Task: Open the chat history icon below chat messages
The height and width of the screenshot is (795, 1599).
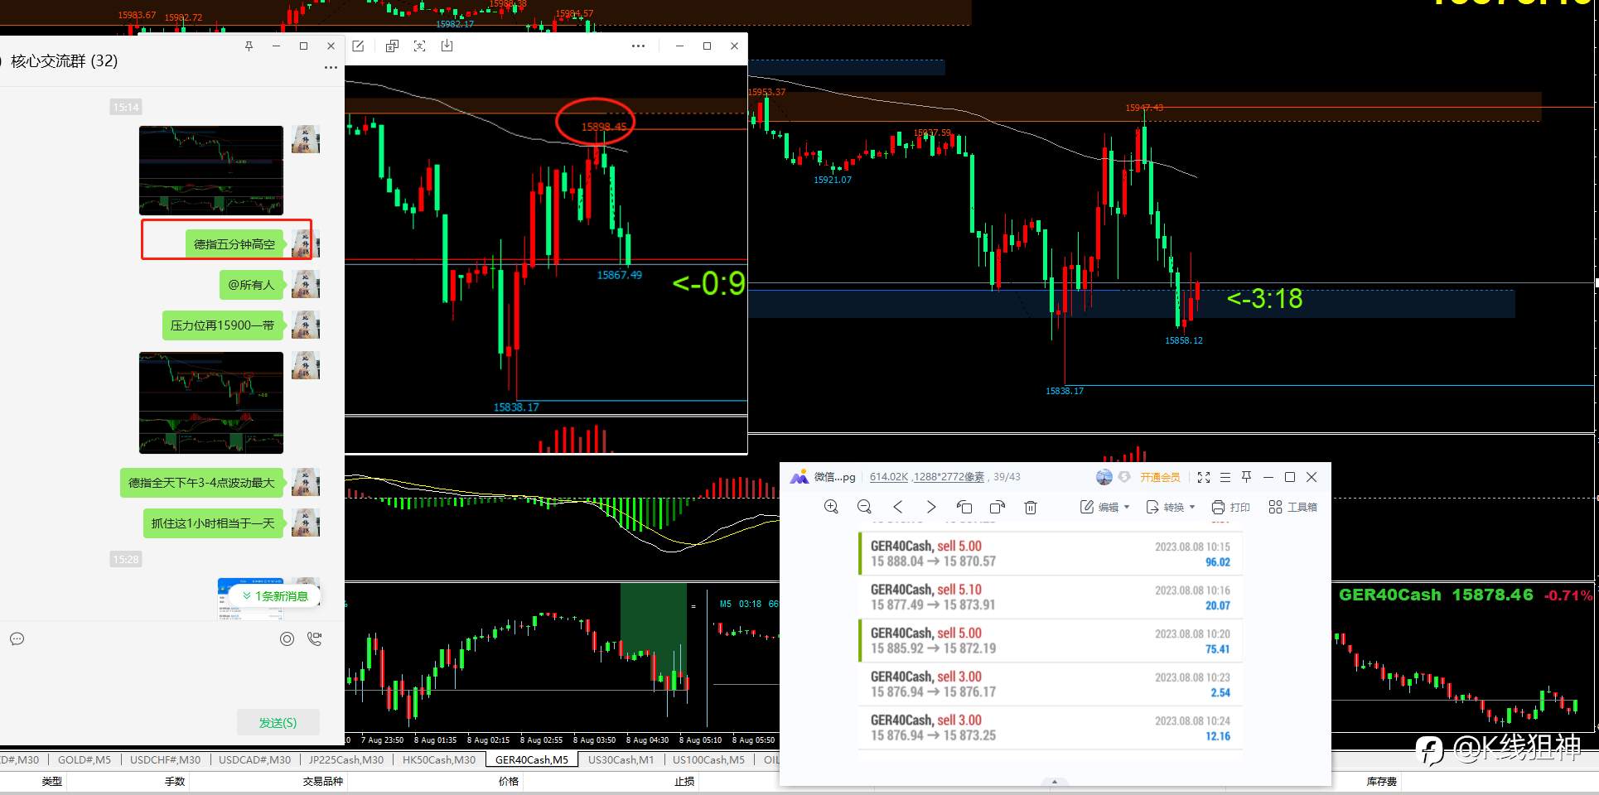Action: coord(17,638)
